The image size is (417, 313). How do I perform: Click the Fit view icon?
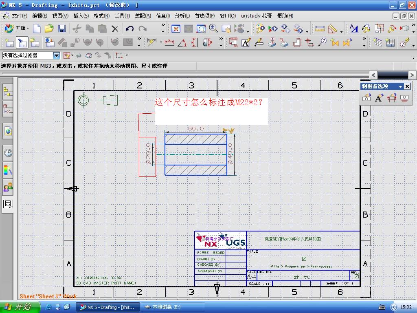pyautogui.click(x=176, y=29)
